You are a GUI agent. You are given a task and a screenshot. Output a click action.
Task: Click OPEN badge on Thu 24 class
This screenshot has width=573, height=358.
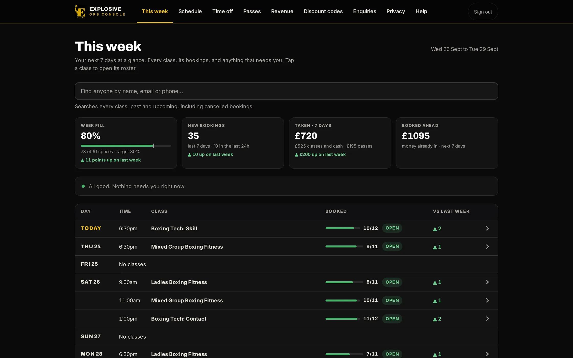pyautogui.click(x=392, y=247)
